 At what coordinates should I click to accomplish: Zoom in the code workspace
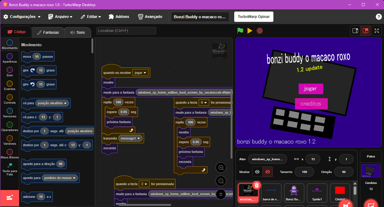click(221, 168)
